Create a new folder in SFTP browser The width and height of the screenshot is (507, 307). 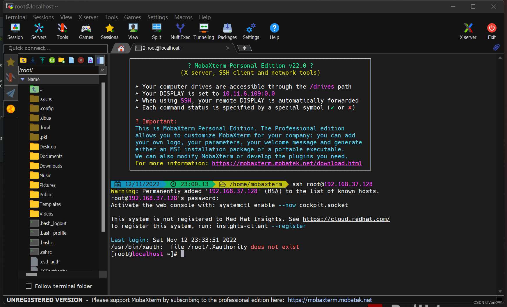62,60
